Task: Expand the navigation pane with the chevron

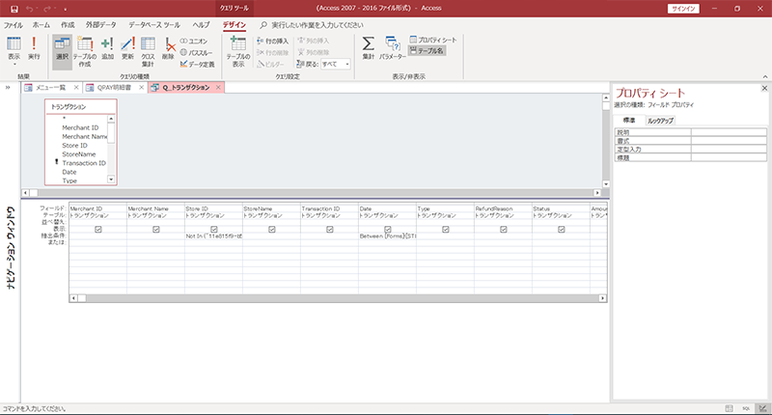Action: point(8,88)
